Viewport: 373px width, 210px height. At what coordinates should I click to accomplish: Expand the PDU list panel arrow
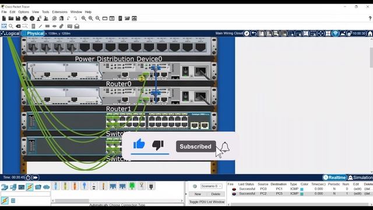click(186, 194)
